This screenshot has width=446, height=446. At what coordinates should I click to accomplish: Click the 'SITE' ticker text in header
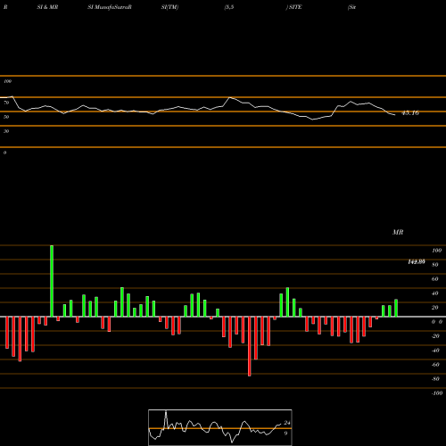tap(295, 7)
